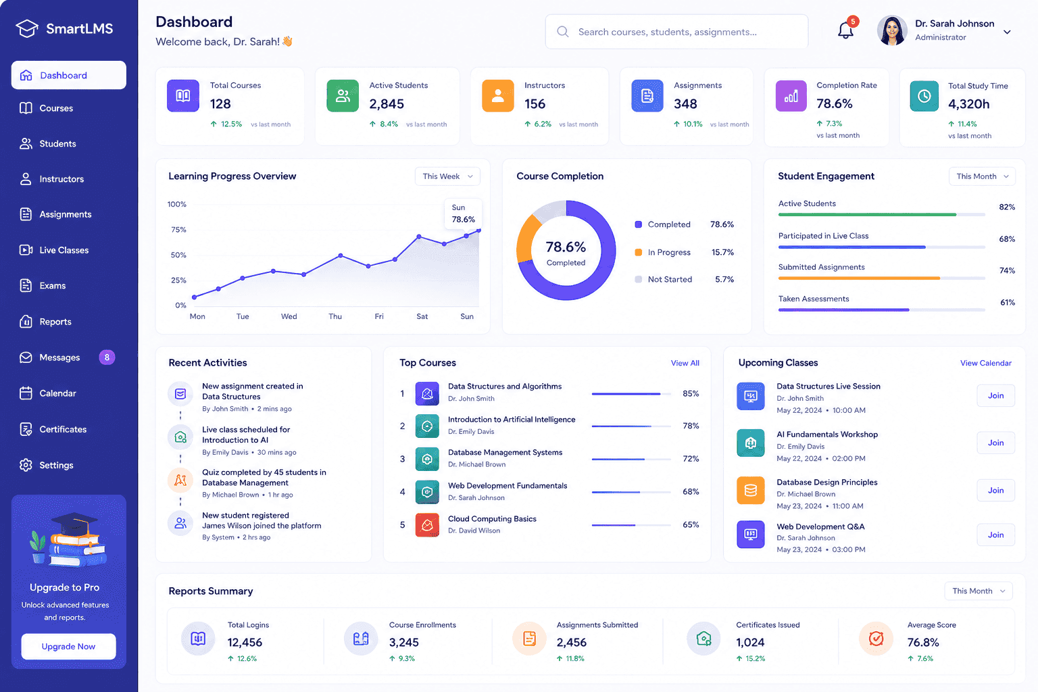Click the Upgrade Now button
Screen dimensions: 1038x692
(68, 647)
